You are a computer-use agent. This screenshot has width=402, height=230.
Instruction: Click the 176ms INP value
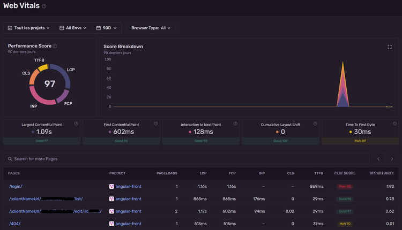[259, 199]
